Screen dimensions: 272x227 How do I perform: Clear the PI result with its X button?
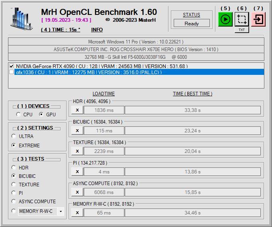[77, 171]
